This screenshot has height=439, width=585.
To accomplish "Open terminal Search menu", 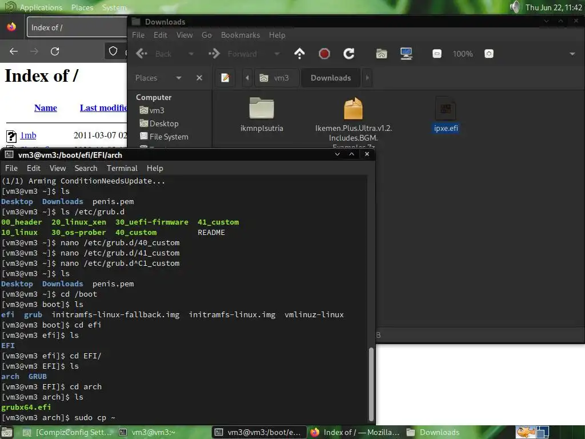I will click(x=86, y=169).
